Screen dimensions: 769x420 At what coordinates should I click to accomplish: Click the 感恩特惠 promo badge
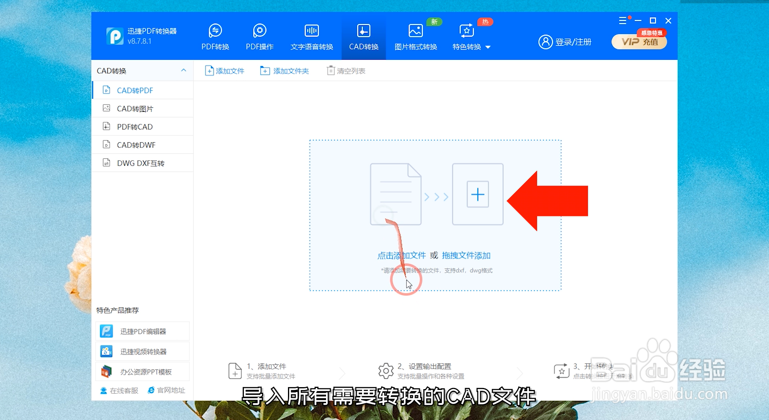tap(652, 33)
